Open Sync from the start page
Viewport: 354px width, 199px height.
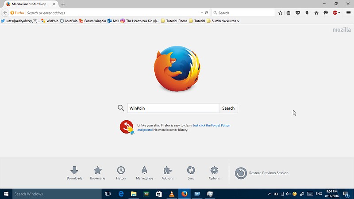[191, 173]
